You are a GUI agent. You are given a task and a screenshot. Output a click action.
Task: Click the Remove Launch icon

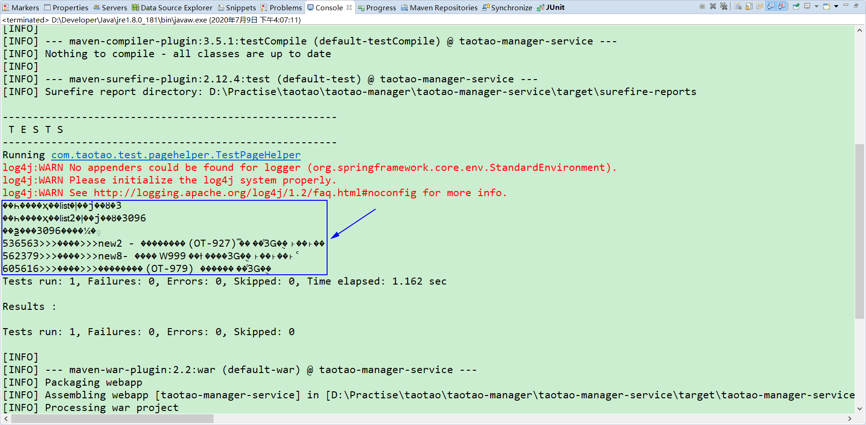tap(713, 7)
